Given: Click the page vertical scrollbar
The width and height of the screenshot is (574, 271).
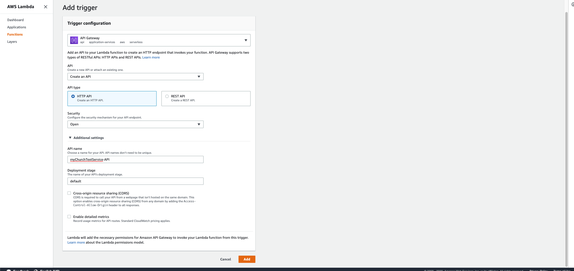Looking at the screenshot, I should pos(566,139).
